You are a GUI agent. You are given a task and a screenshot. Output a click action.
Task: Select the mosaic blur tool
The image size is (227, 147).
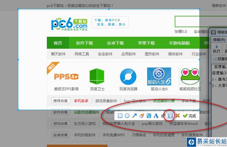149,116
